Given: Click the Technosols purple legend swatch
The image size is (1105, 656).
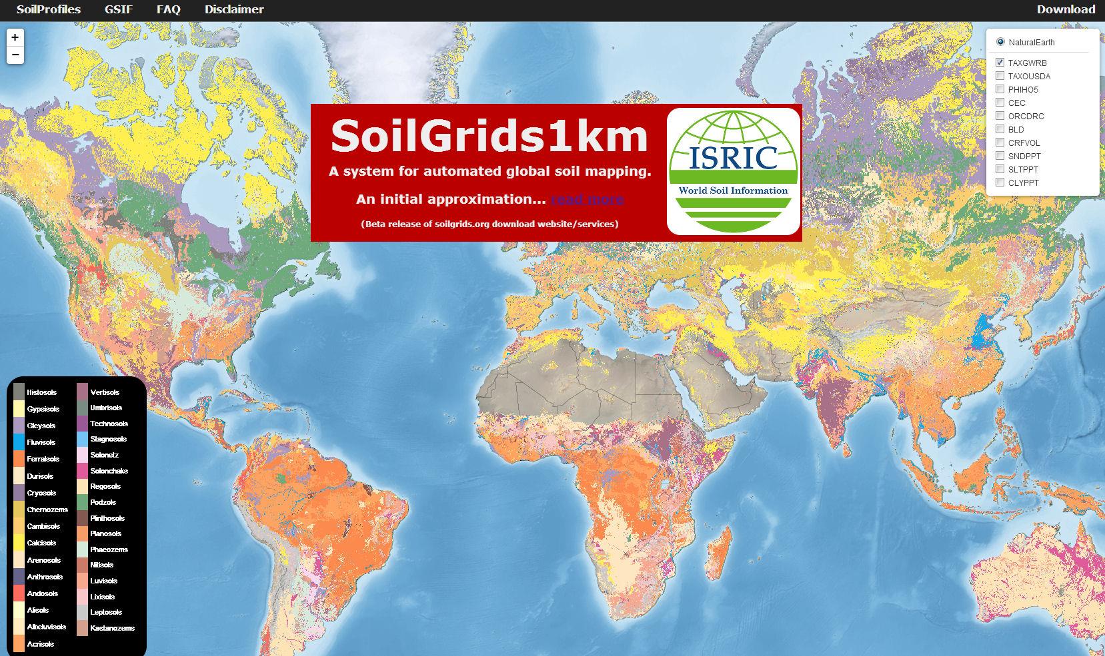Looking at the screenshot, I should [x=83, y=424].
